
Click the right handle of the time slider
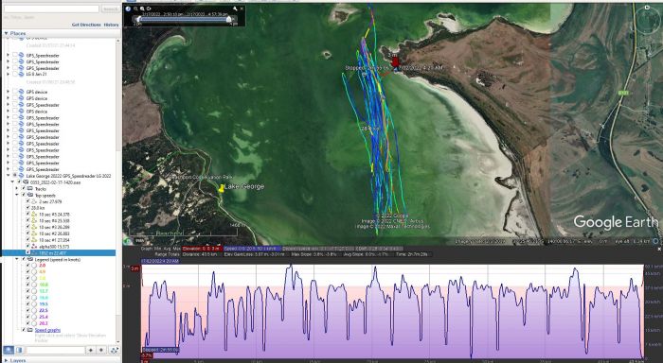229,19
